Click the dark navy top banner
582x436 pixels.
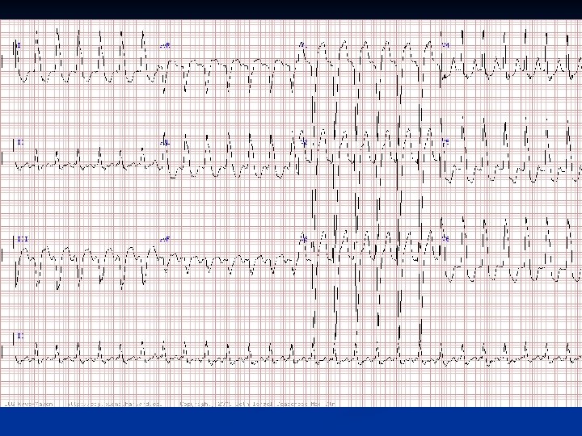coord(291,10)
